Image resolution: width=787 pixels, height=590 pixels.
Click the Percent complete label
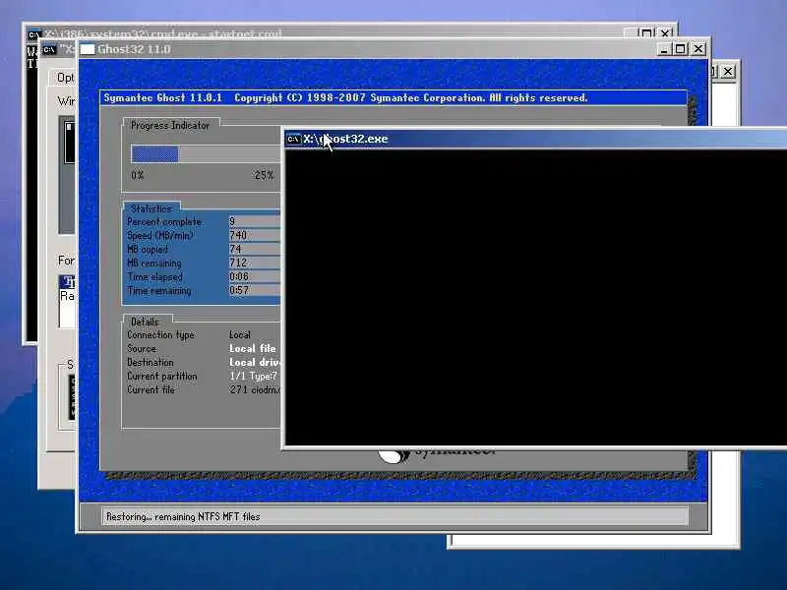[164, 222]
